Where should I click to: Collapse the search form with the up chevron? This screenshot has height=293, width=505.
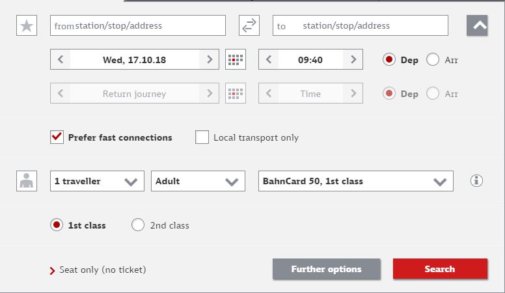[x=477, y=25]
